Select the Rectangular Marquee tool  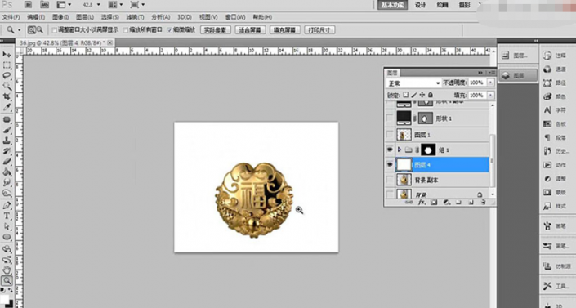[x=7, y=65]
